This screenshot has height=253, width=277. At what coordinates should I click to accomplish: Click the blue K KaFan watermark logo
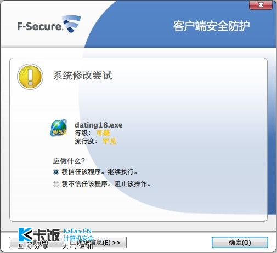click(25, 235)
